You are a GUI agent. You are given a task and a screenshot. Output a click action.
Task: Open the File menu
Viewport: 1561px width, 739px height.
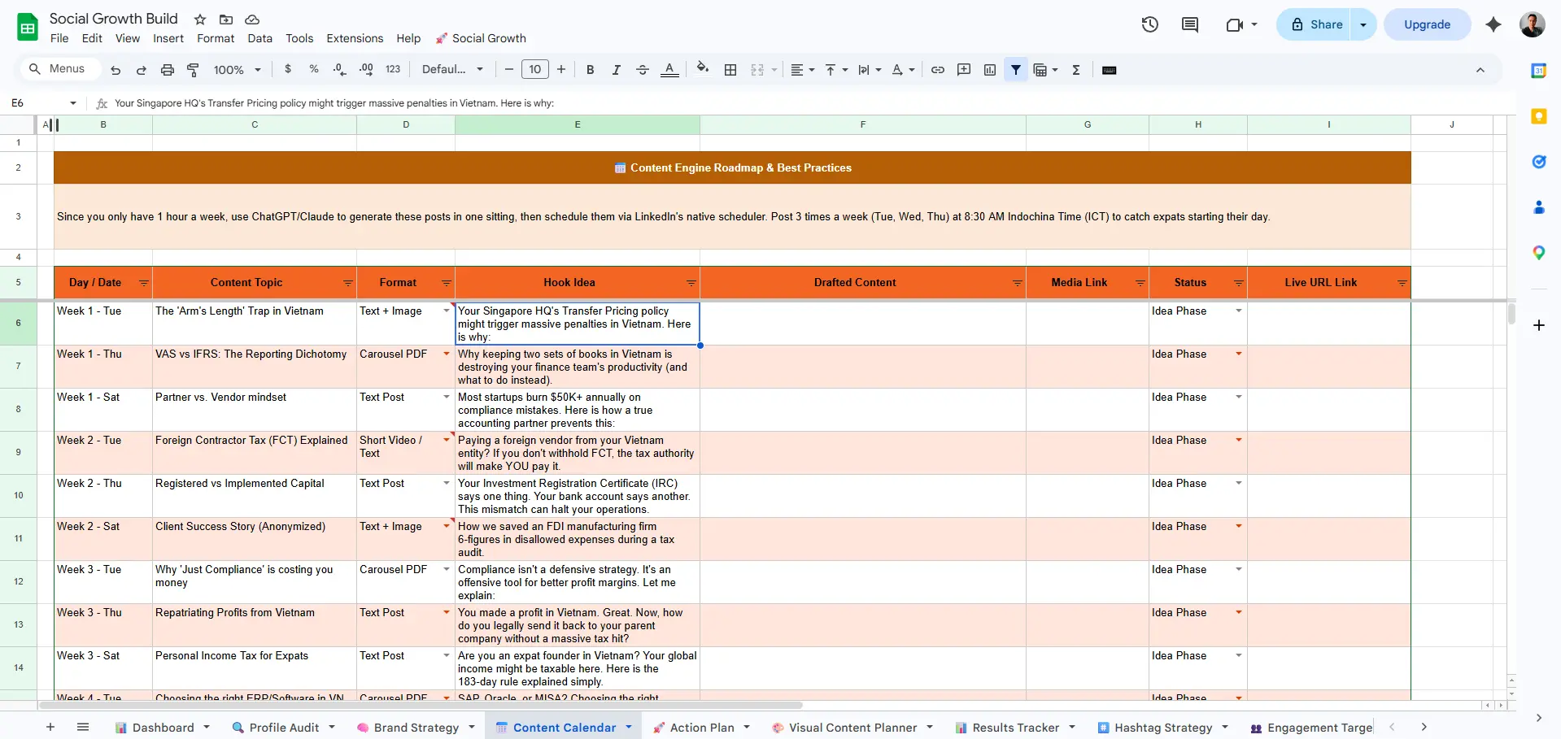pos(59,38)
